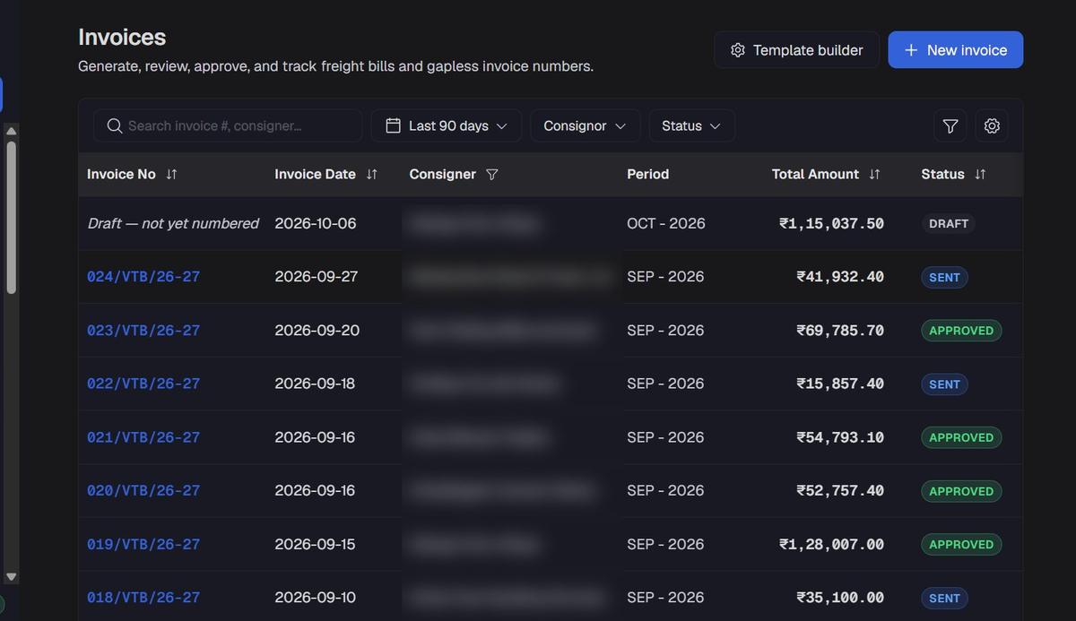Sort by Status column
The height and width of the screenshot is (621, 1076).
coord(980,175)
